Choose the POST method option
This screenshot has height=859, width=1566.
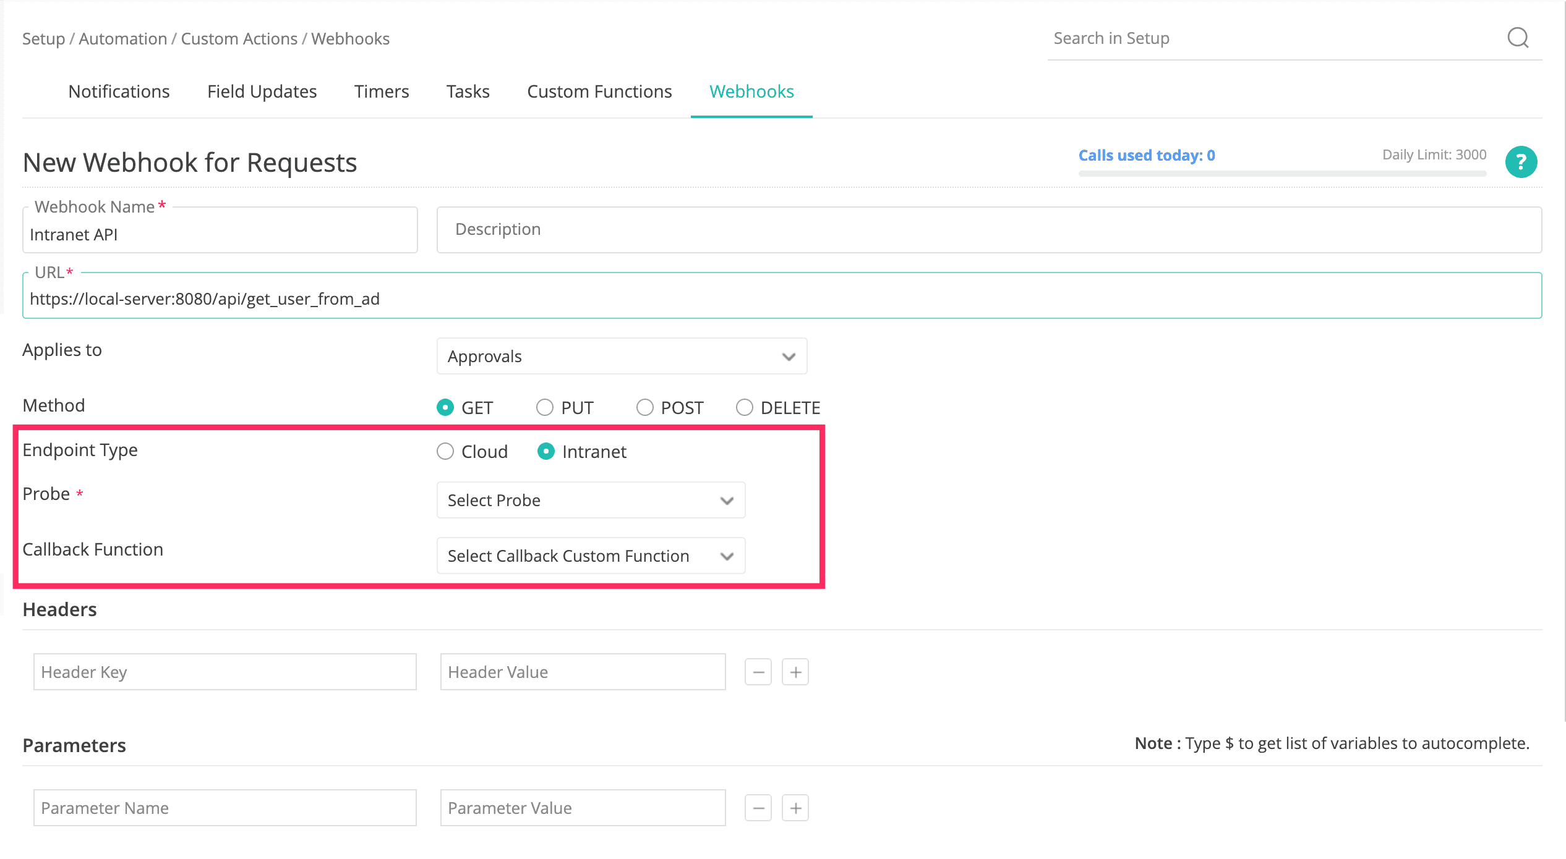(x=644, y=407)
